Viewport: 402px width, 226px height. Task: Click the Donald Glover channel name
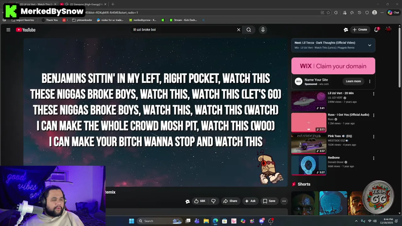(336, 162)
